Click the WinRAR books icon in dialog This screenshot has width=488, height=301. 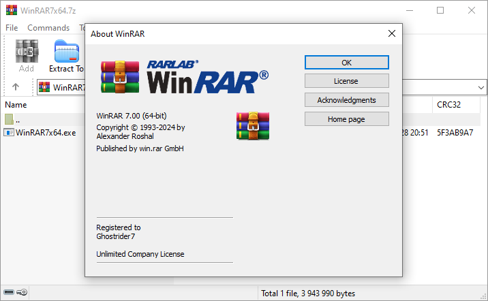point(253,126)
